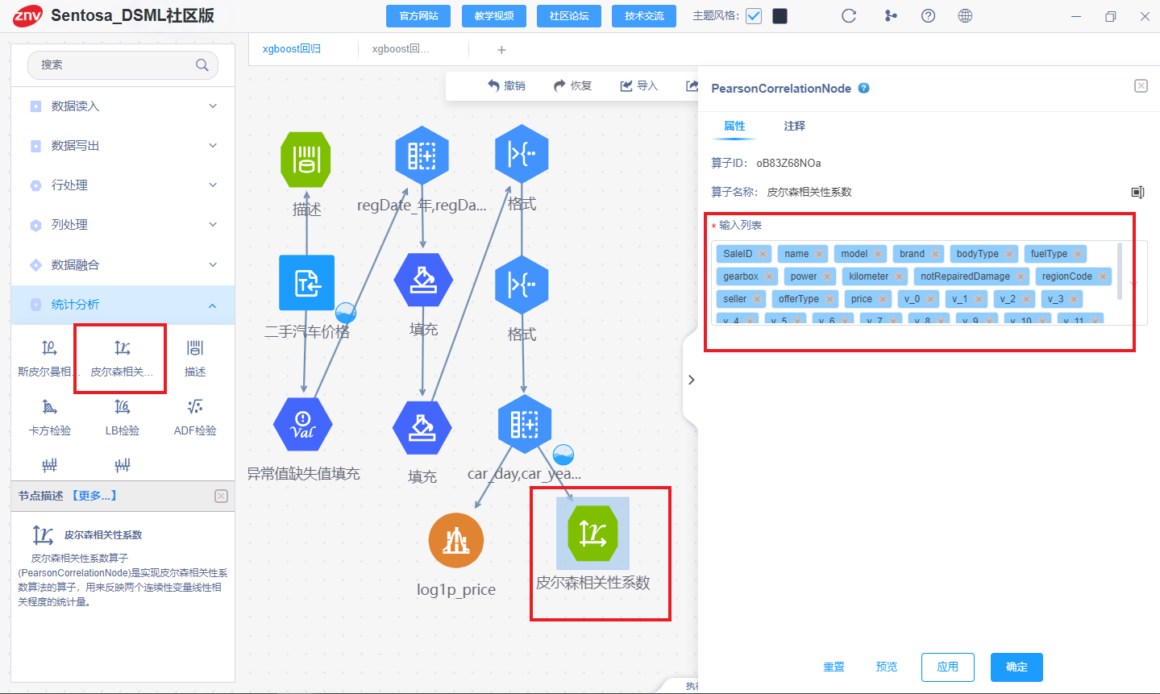Add a new tab with the plus button
The image size is (1160, 694).
[x=501, y=50]
